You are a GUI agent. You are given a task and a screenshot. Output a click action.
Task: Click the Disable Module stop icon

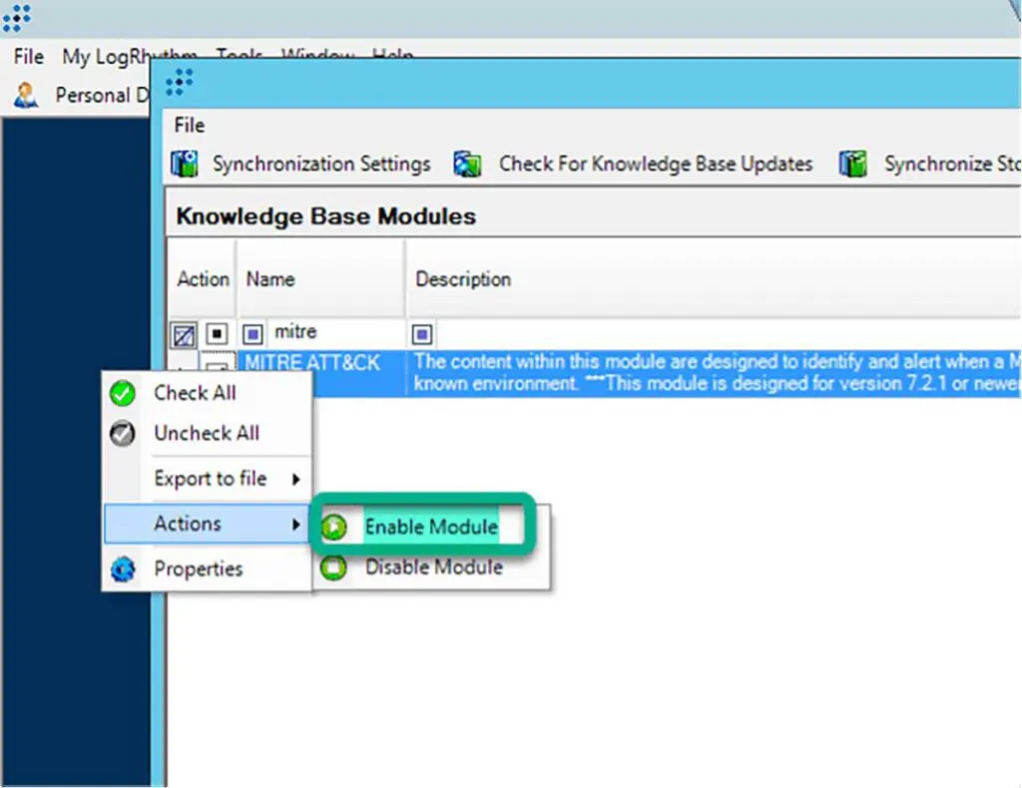pyautogui.click(x=333, y=568)
